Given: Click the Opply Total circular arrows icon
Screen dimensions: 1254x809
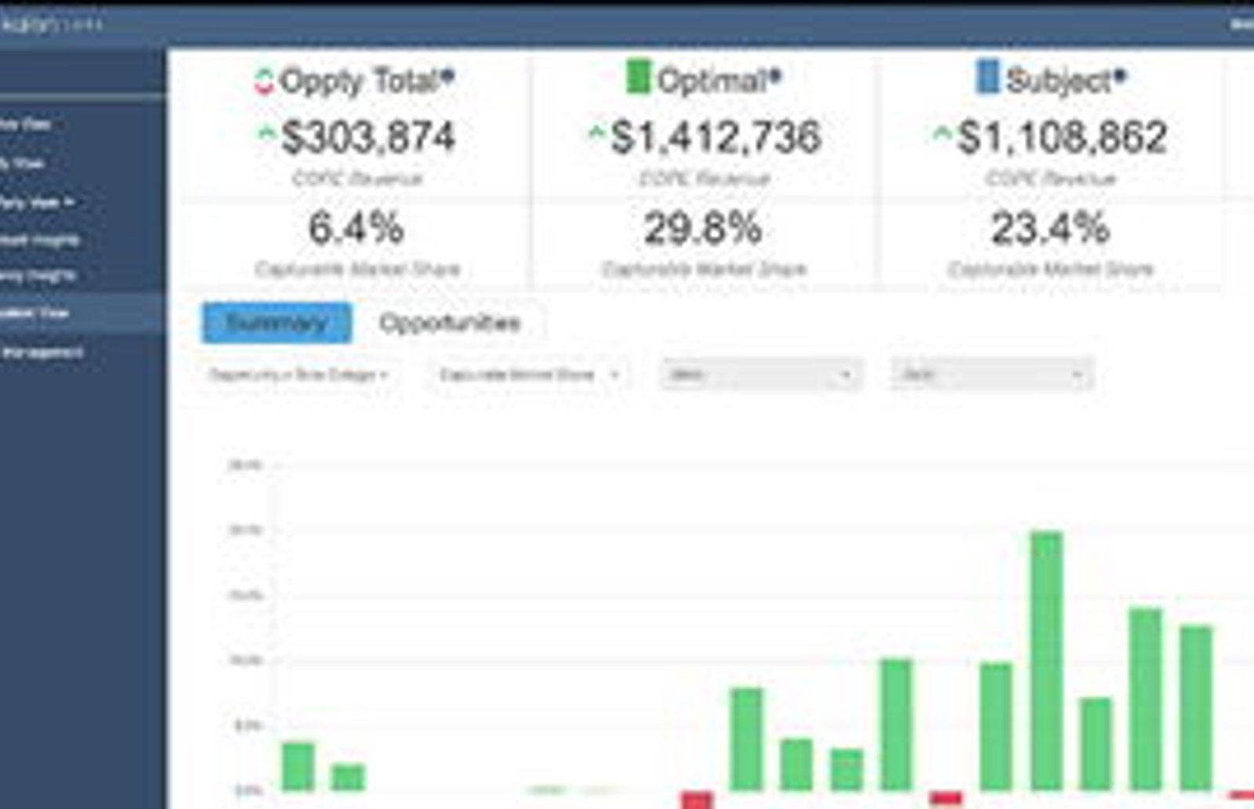Looking at the screenshot, I should click(x=263, y=82).
